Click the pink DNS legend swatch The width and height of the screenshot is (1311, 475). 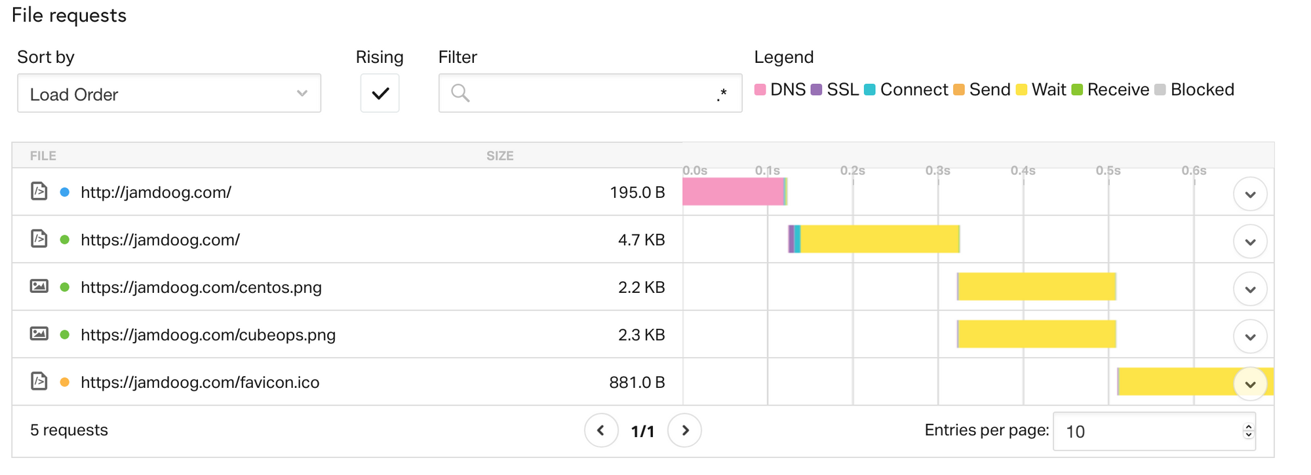click(x=760, y=90)
